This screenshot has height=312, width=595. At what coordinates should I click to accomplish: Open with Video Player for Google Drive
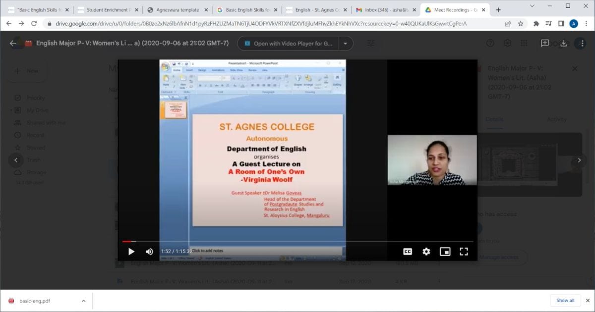pos(288,44)
